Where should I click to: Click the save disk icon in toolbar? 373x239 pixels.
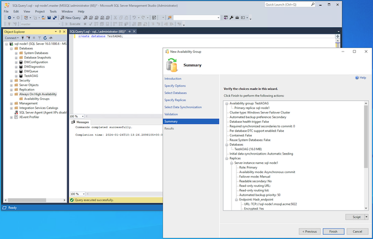point(49,18)
